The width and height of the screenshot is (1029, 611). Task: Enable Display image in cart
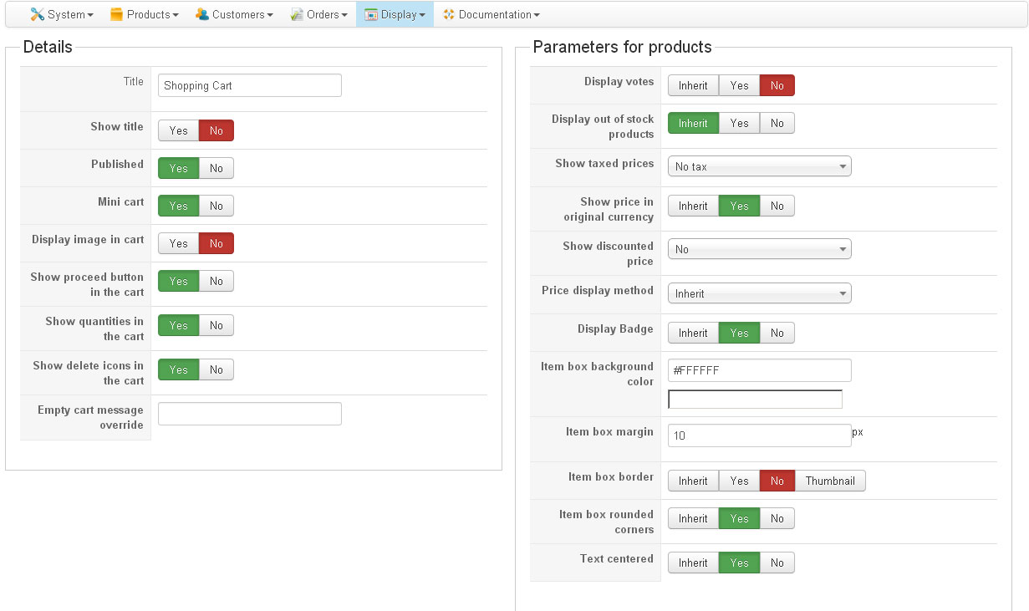coord(179,243)
